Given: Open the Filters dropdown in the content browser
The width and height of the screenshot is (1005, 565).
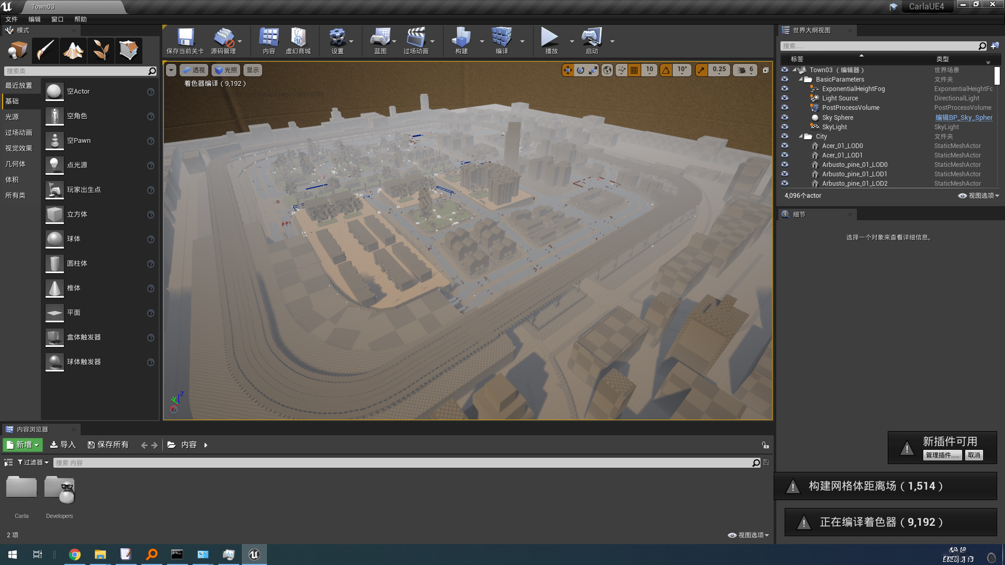Looking at the screenshot, I should (x=33, y=462).
